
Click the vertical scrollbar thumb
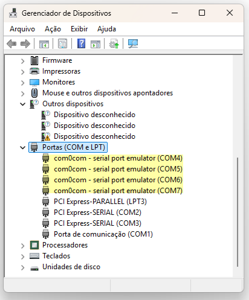(238, 212)
